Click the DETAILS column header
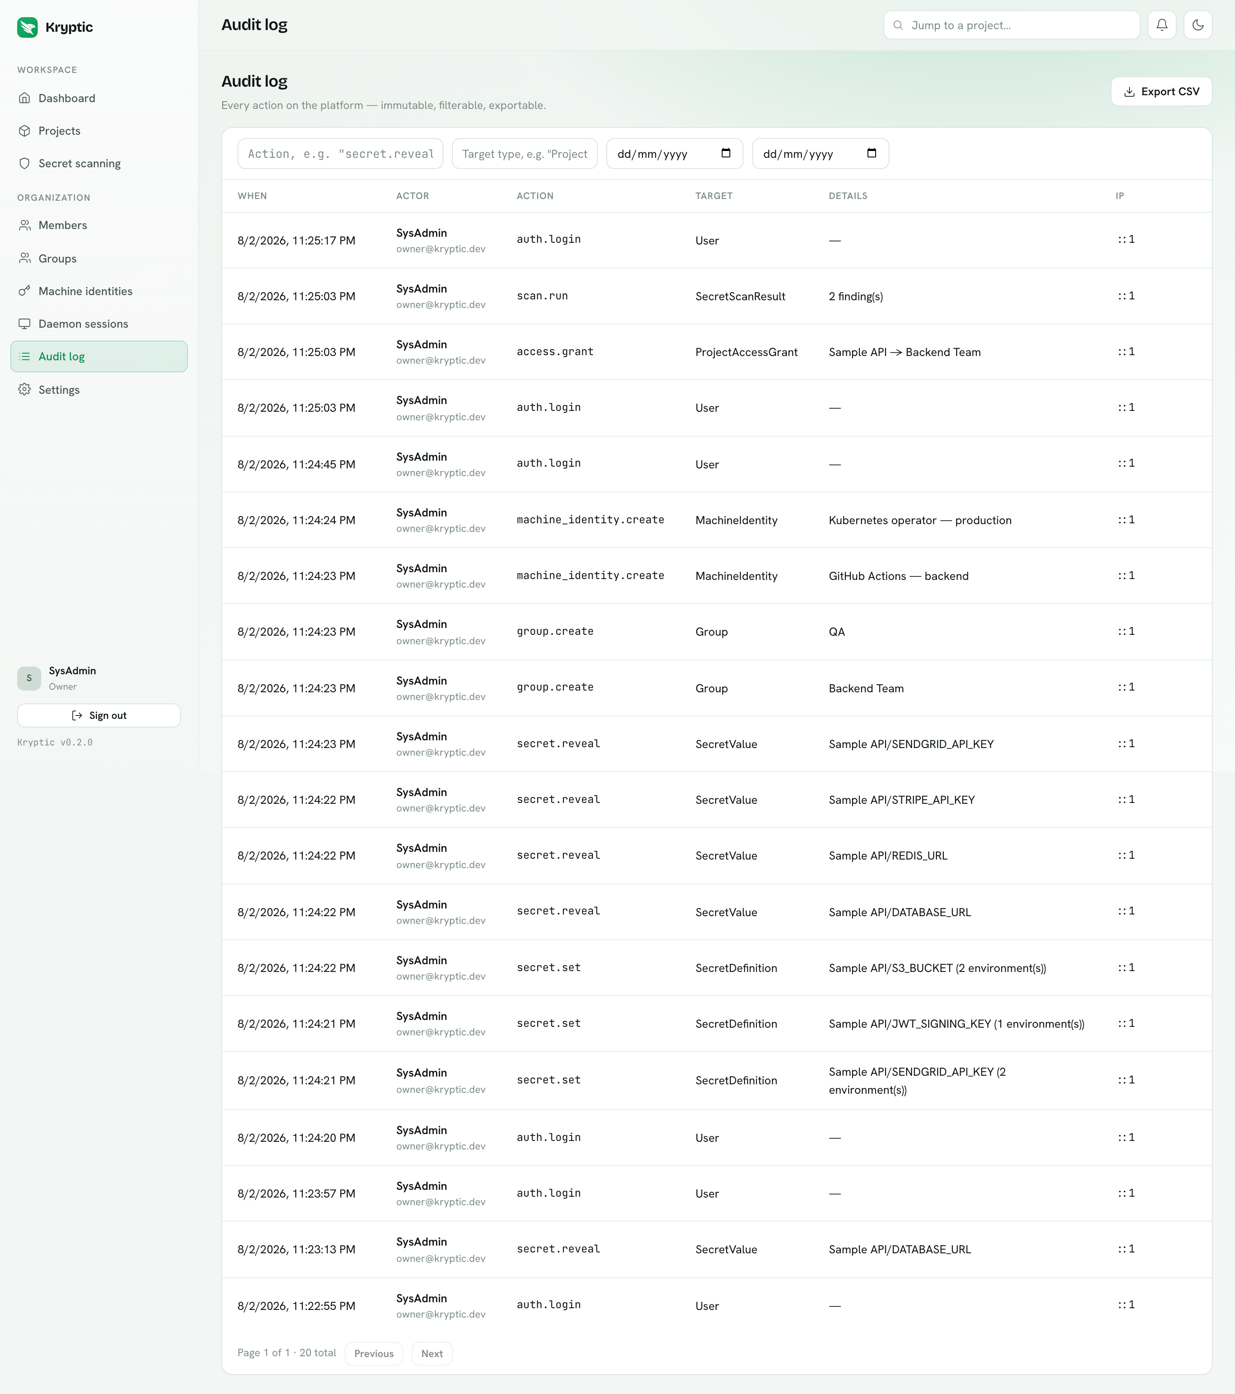1235x1394 pixels. point(848,196)
